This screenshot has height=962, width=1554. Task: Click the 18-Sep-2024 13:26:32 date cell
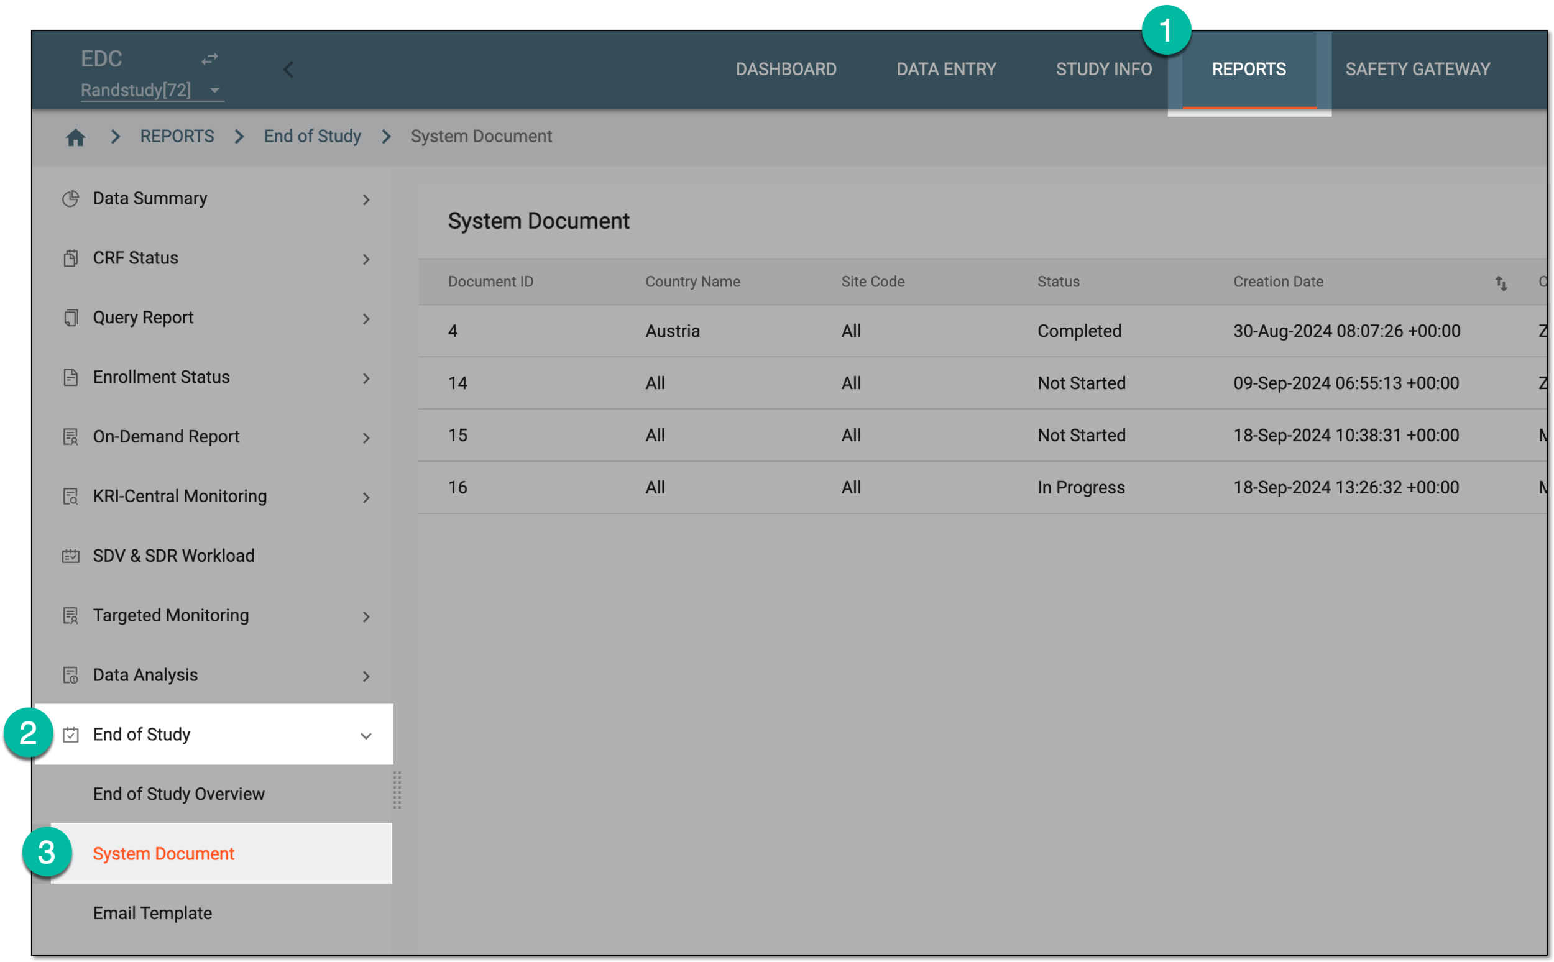point(1346,488)
